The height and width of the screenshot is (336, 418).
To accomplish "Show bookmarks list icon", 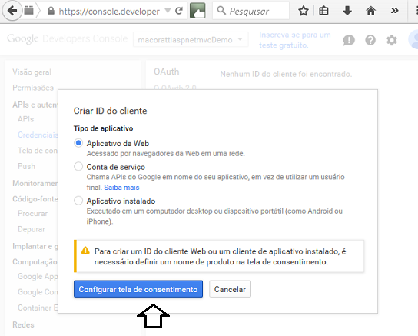I will point(323,11).
